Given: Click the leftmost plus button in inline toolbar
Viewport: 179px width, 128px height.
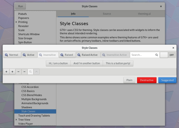Looking at the screenshot, I should 7,72.
